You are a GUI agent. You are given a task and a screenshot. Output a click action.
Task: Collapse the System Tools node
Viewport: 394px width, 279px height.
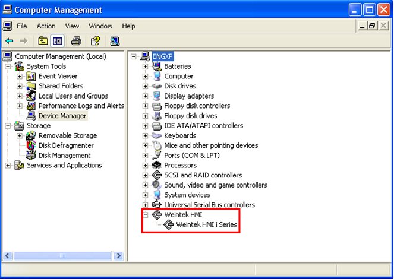(8, 66)
